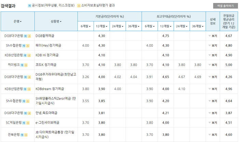Viewport: 239px width, 142px height.
Task: Sort 최고우대금리 24개월 column
Action: point(182,26)
